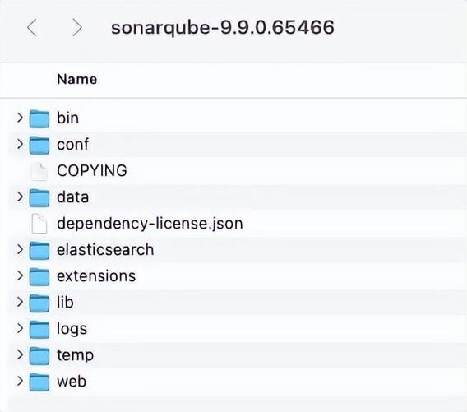Select the extensions folder name
Viewport: 467px width, 412px height.
(x=96, y=276)
